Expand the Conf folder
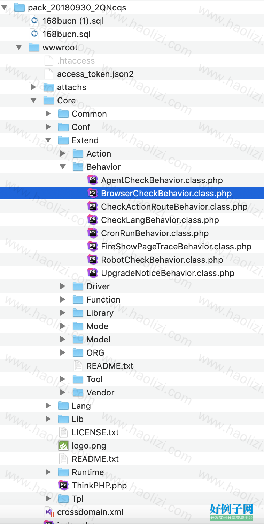This screenshot has width=264, height=524. [x=48, y=127]
